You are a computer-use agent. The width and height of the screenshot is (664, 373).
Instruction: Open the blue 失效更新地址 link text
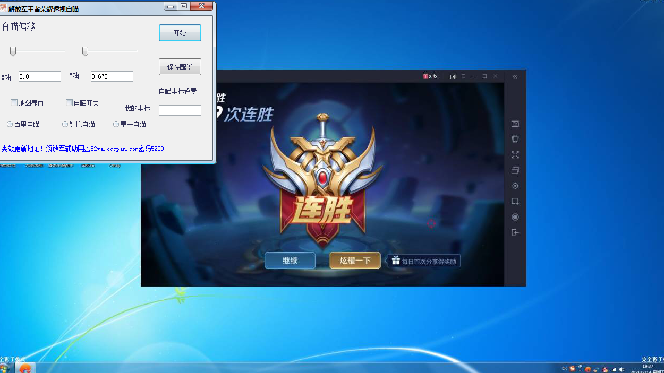[82, 149]
